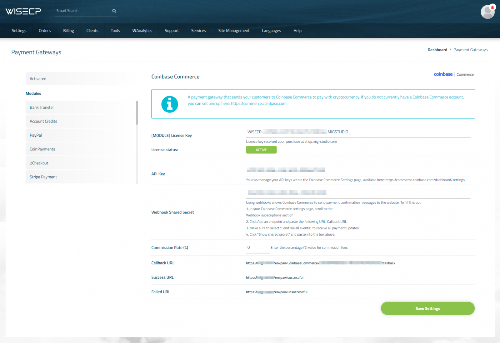
Task: Click the commerce.coinbase.com link in info box
Action: pyautogui.click(x=259, y=103)
